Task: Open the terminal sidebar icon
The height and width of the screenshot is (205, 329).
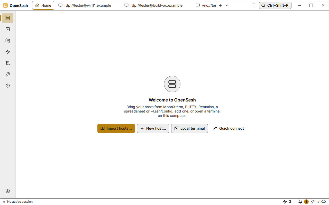Action: pos(8,29)
